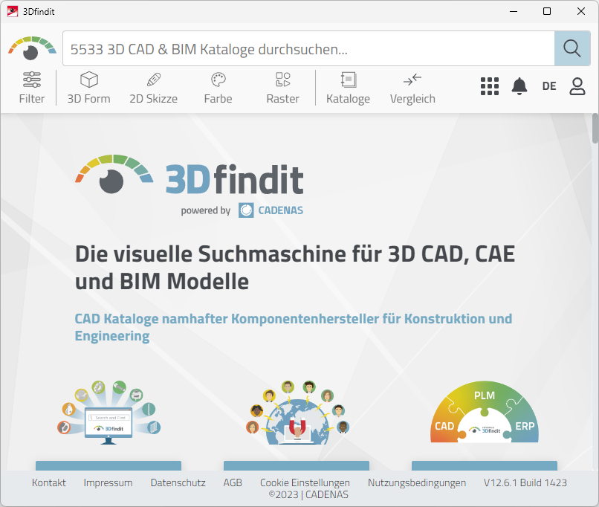Click the CAD PLM ERP puzzle graphic
Image resolution: width=599 pixels, height=507 pixels.
pos(485,412)
